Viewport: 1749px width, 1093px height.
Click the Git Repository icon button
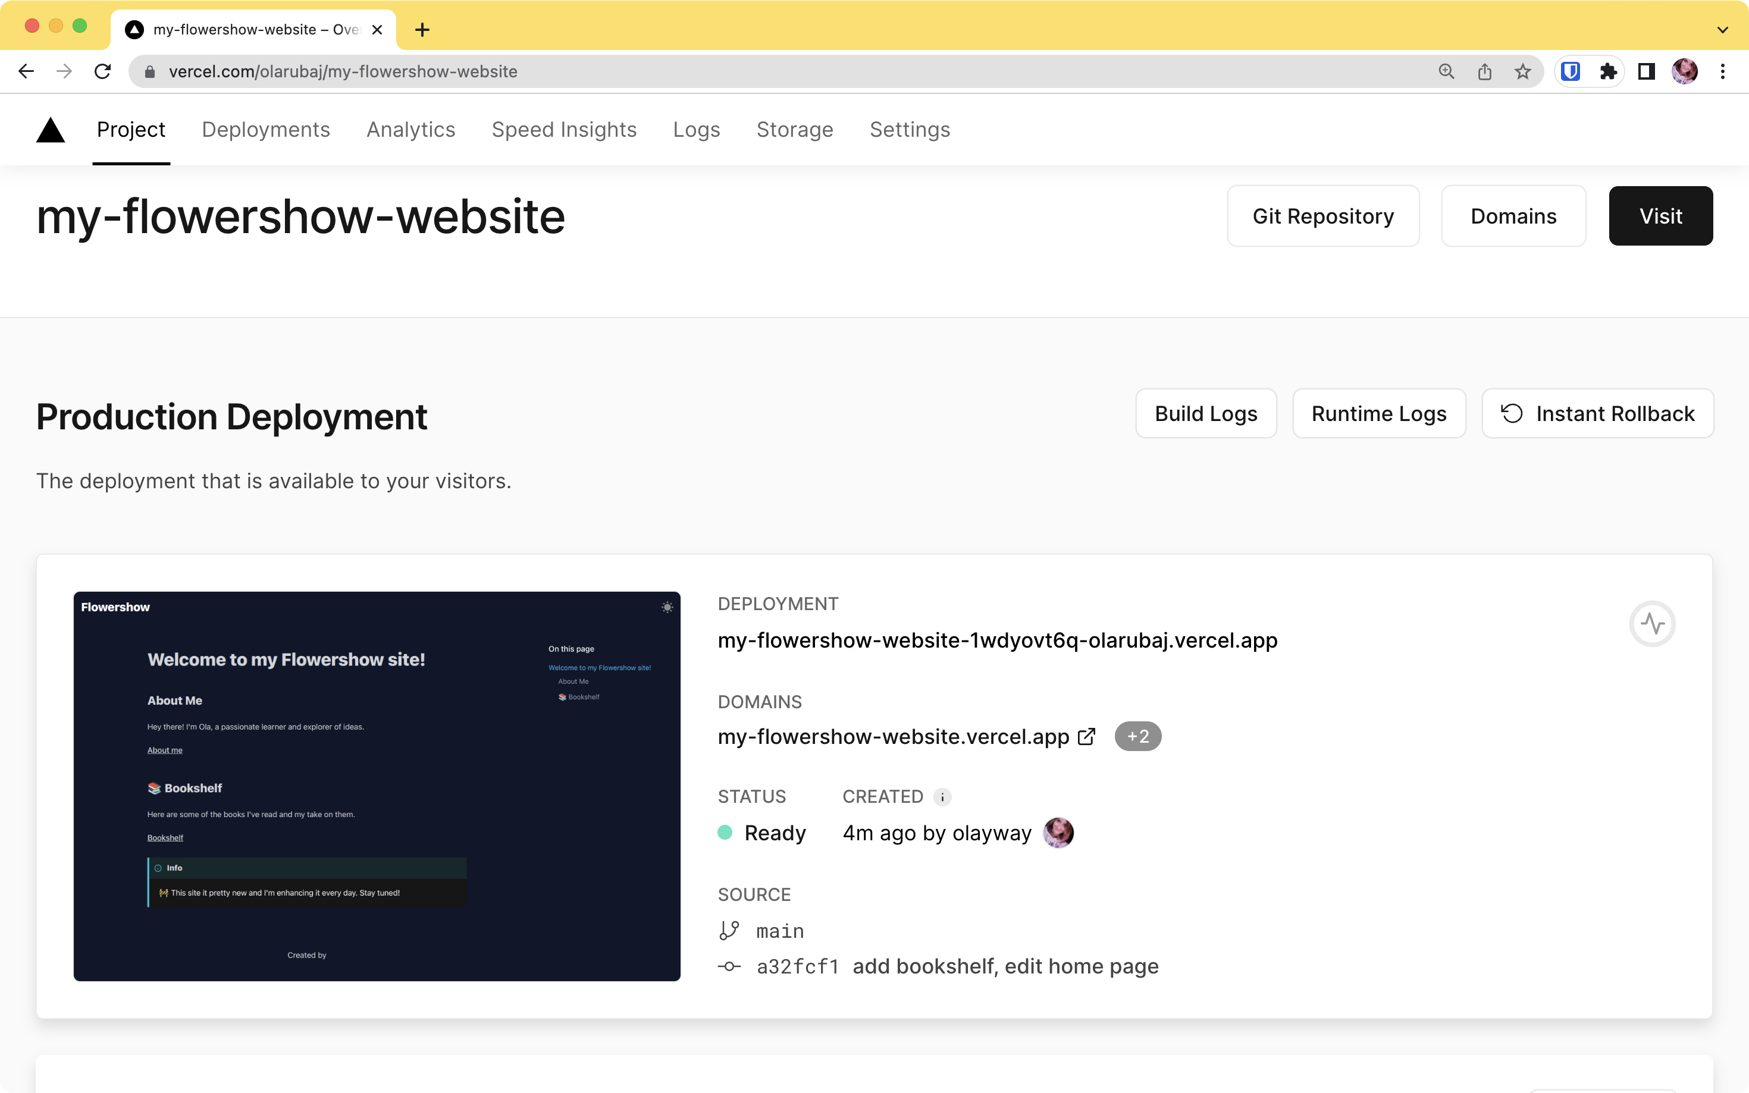tap(1324, 215)
